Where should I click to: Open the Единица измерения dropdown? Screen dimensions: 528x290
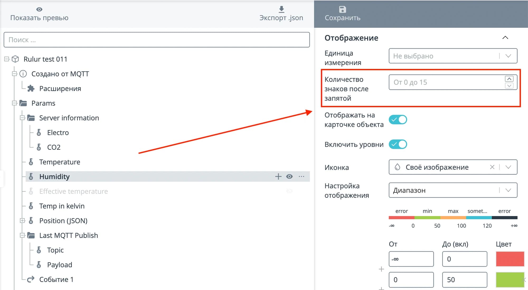pos(452,56)
